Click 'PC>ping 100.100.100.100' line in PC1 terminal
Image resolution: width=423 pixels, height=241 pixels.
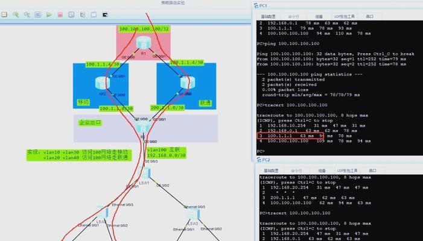288,43
